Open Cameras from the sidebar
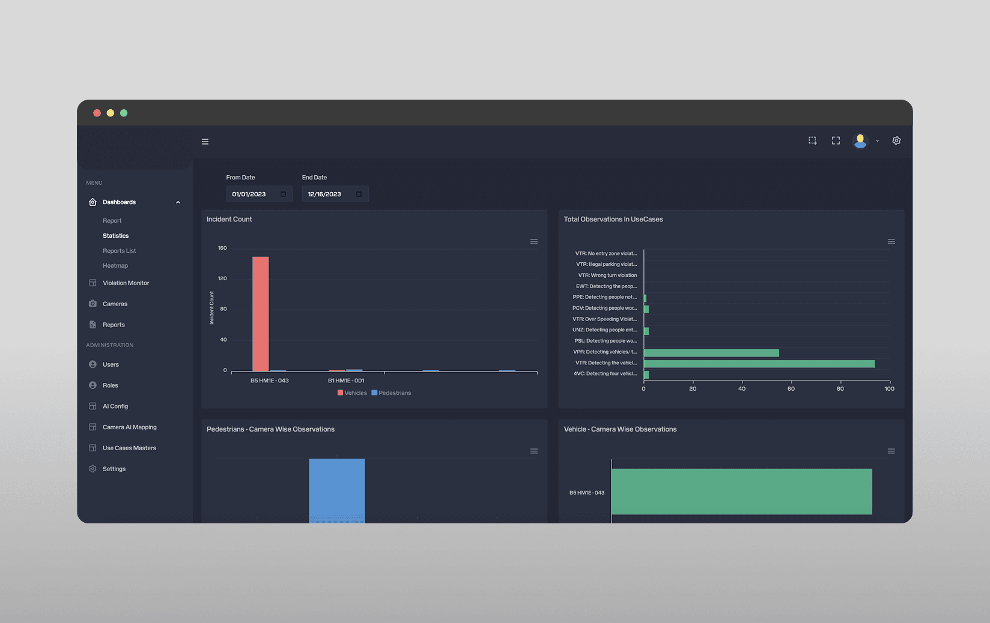The height and width of the screenshot is (623, 990). [x=115, y=304]
